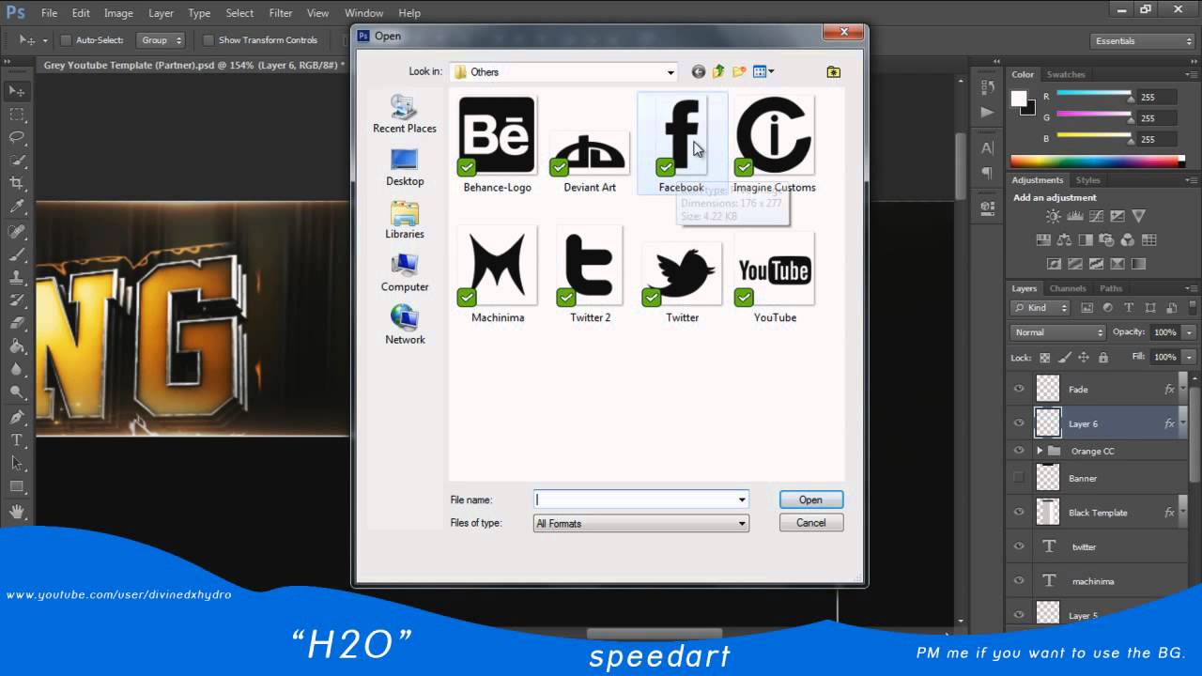Create a new folder in Open dialog
The height and width of the screenshot is (676, 1202).
739,71
